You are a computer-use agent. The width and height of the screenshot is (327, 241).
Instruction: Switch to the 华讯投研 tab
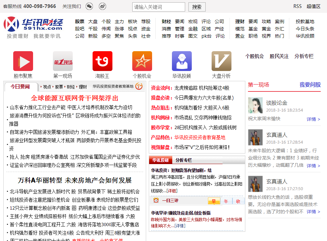coord(160,160)
